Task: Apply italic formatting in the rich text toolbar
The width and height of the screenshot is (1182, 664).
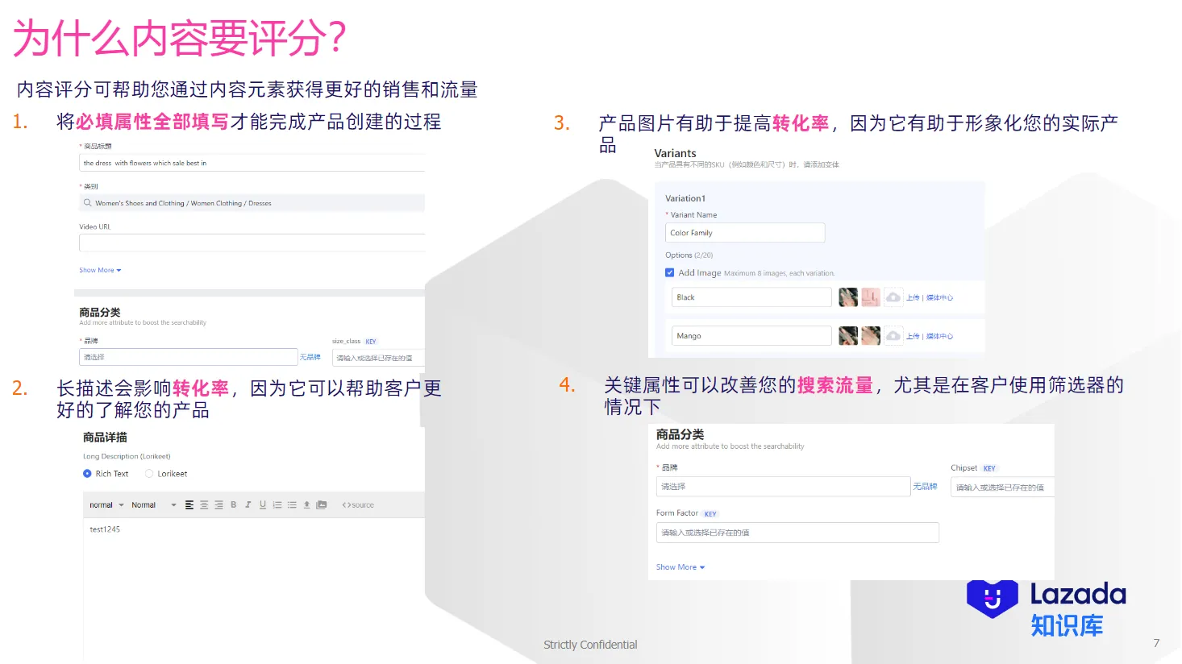Action: [x=248, y=504]
